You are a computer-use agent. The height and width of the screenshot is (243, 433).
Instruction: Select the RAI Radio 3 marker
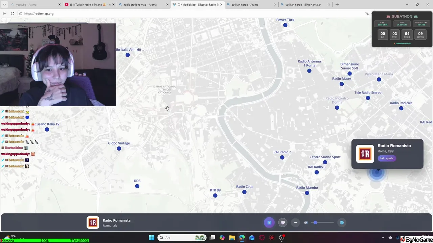(x=317, y=172)
